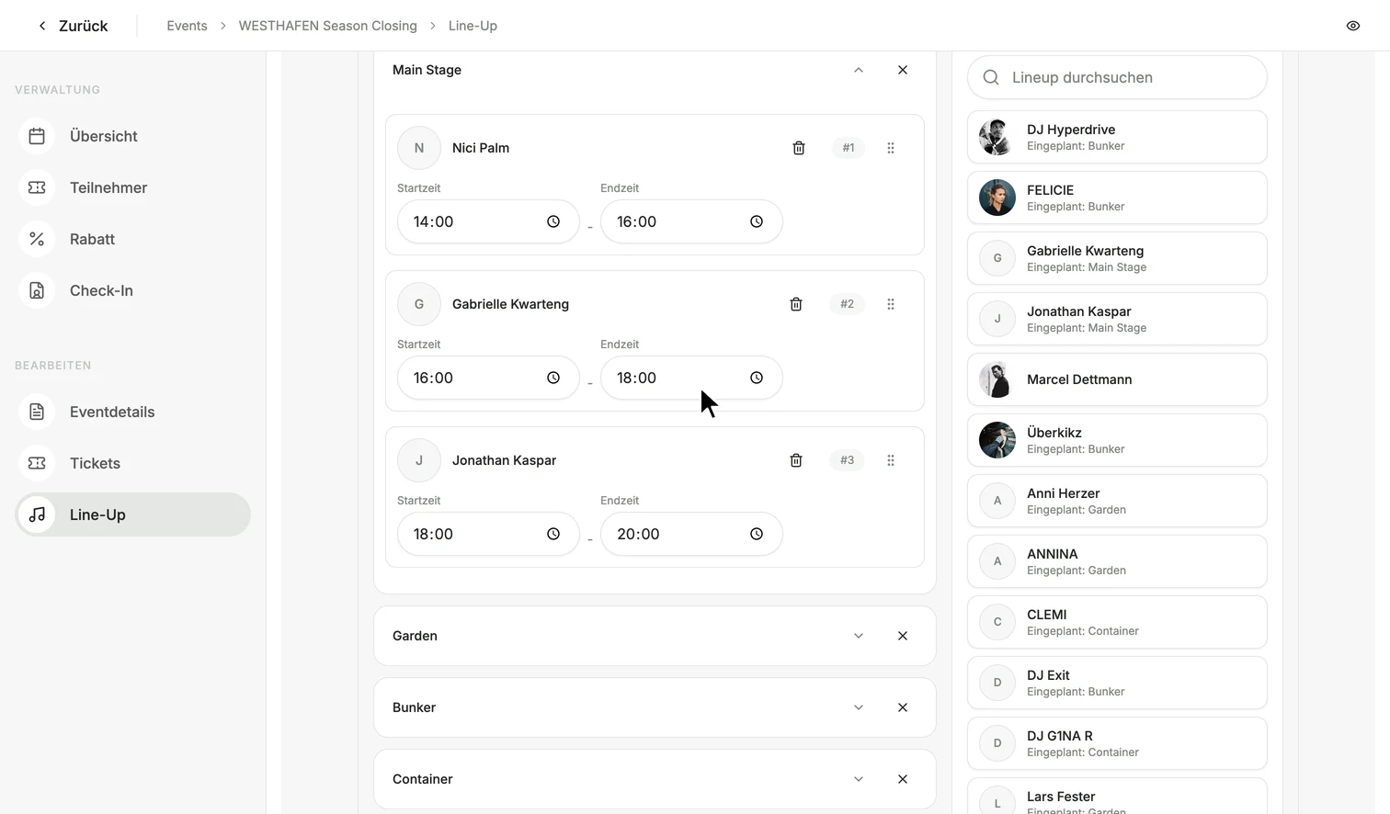Expand the Garden stage section
1390x814 pixels.
859,636
